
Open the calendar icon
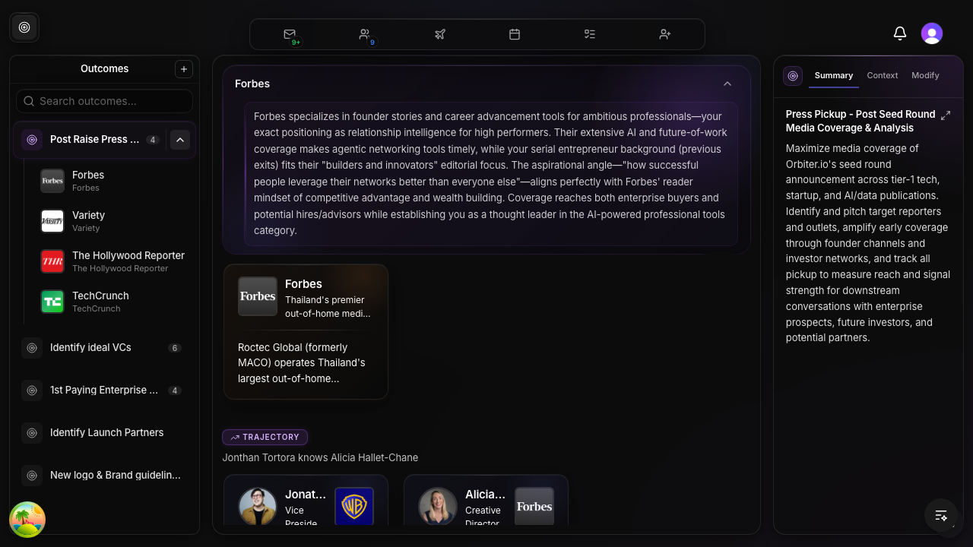pyautogui.click(x=515, y=34)
